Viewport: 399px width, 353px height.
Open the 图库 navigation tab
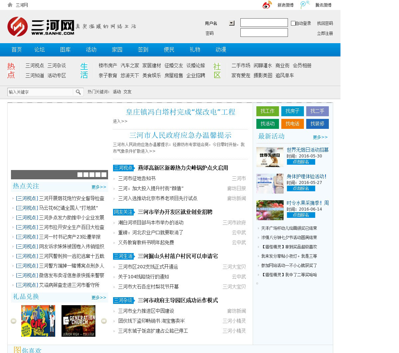[65, 49]
